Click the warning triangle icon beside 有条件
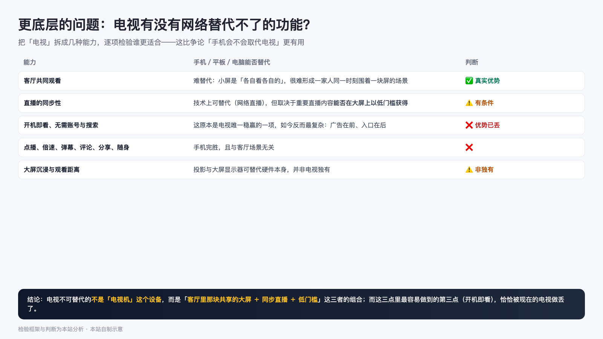 (469, 103)
